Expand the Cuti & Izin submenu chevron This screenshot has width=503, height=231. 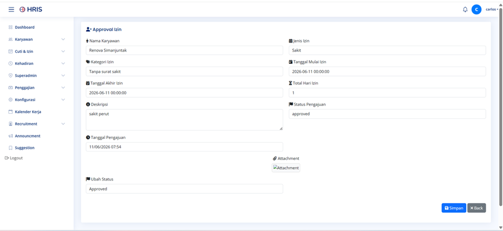click(x=63, y=51)
